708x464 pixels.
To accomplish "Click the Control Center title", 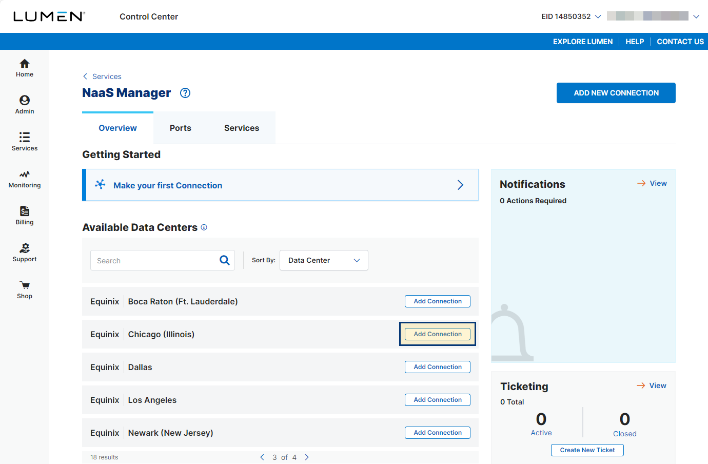I will coord(149,16).
